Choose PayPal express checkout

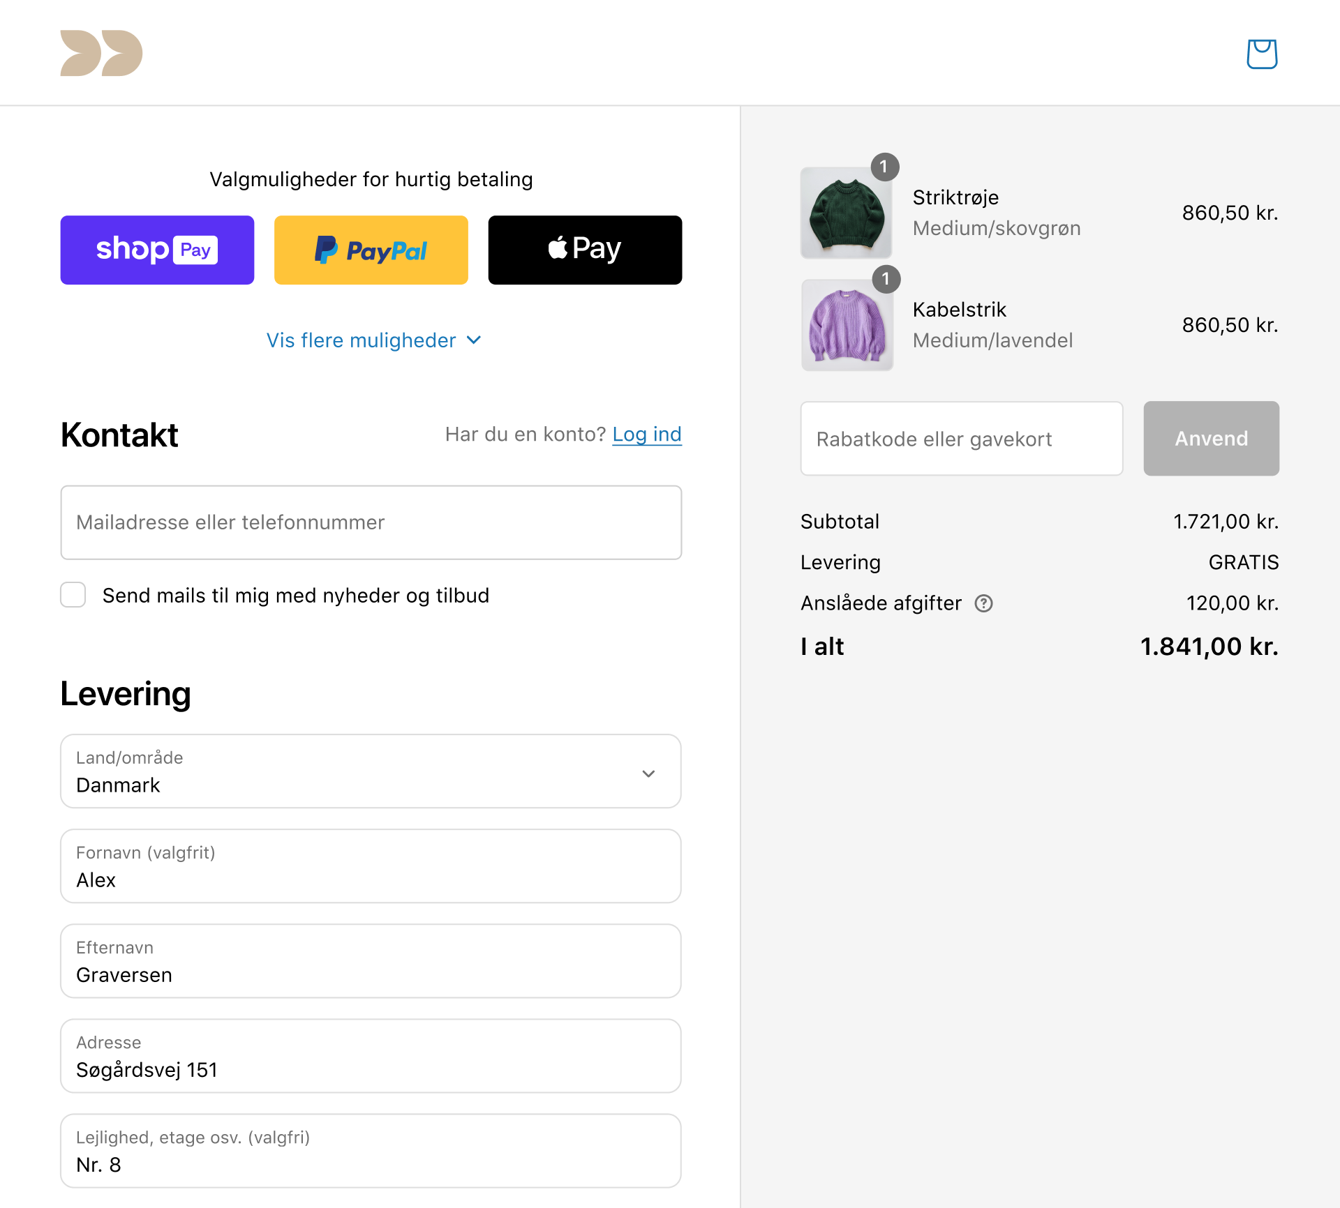371,250
